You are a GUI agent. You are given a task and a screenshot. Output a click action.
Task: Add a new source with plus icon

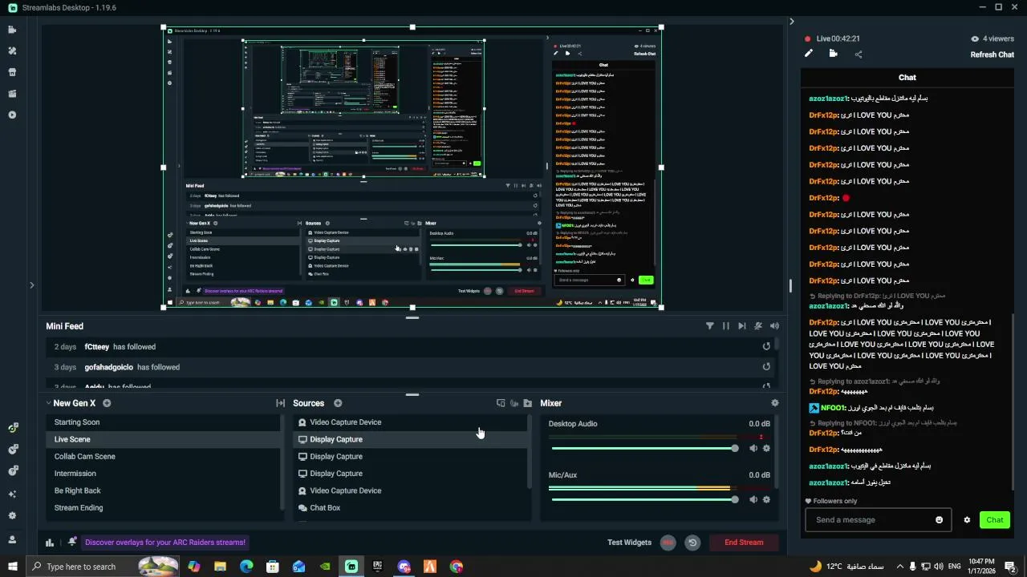coord(338,403)
